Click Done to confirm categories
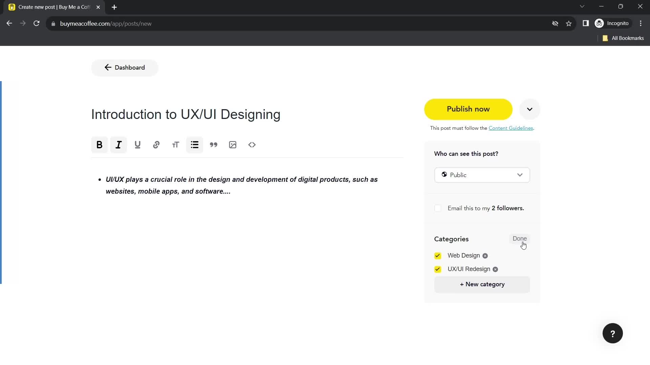Screen dimensions: 650x365 520,238
